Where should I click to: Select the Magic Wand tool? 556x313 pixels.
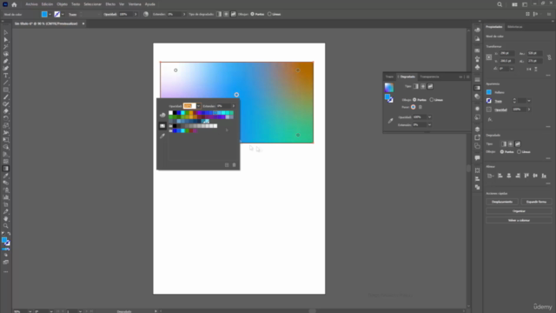[6, 46]
